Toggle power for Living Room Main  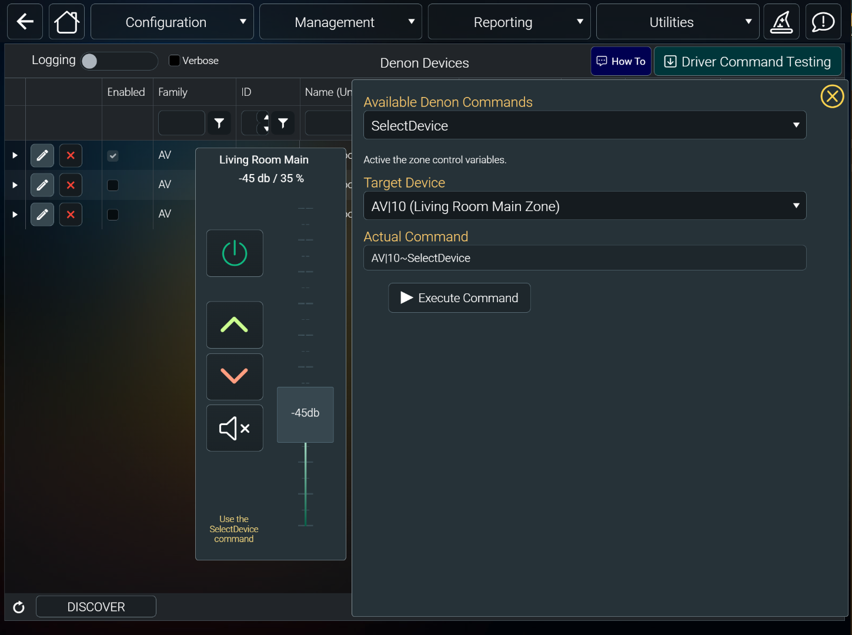[x=235, y=253]
